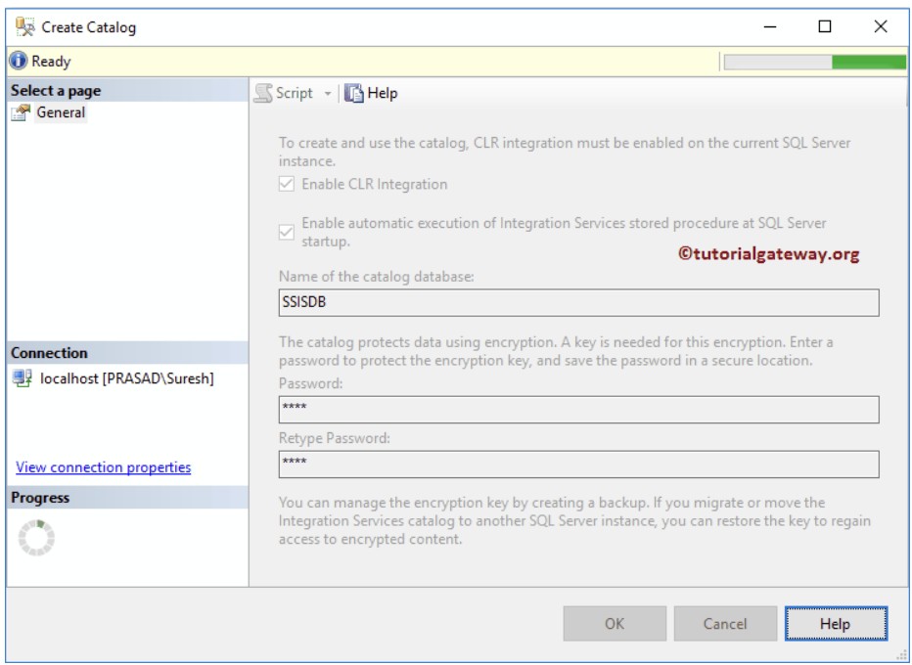Toggle the Enable CLR Integration checkbox
912x665 pixels.
coord(286,184)
